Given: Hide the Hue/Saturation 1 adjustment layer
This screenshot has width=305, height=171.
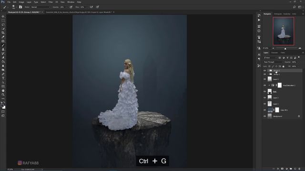Looking at the screenshot, I should point(264,85).
